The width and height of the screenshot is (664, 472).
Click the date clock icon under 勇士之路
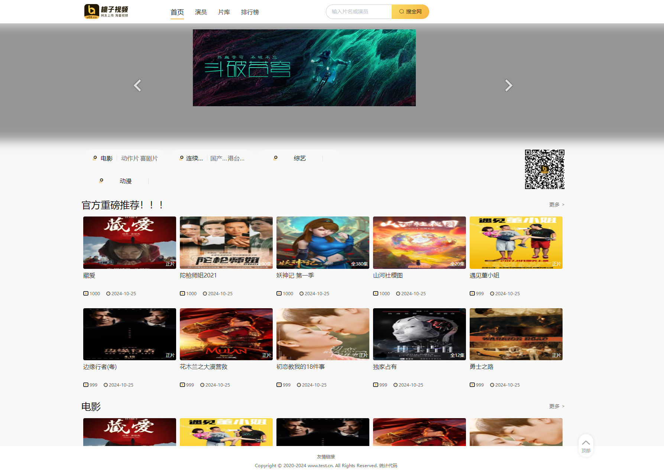point(492,385)
